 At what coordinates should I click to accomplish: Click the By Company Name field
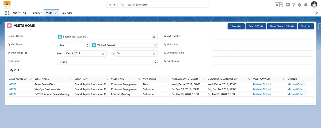click(x=263, y=54)
